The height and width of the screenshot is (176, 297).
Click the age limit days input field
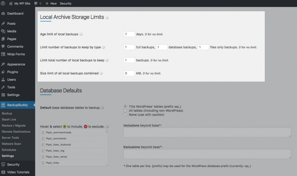click(129, 34)
